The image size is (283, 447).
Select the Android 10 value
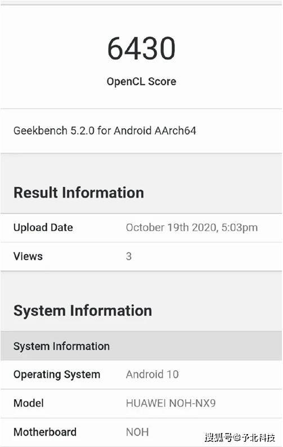[x=152, y=374]
